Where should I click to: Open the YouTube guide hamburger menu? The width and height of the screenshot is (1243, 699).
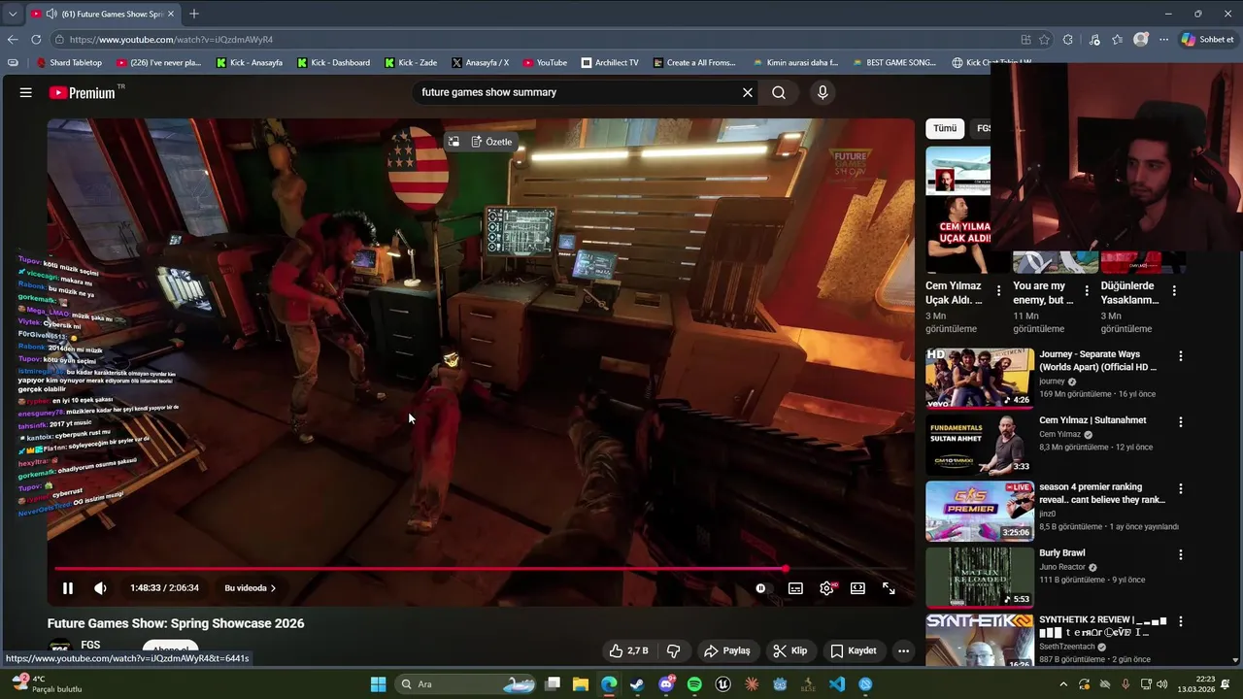click(x=26, y=92)
